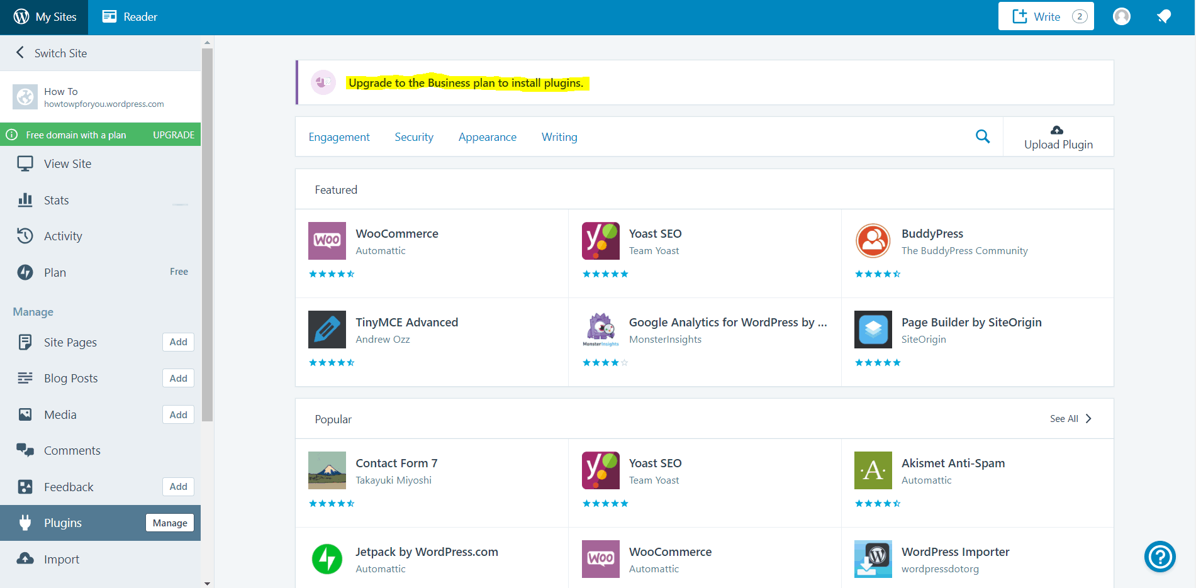Open the notifications bell icon
The height and width of the screenshot is (588, 1196).
(1164, 16)
